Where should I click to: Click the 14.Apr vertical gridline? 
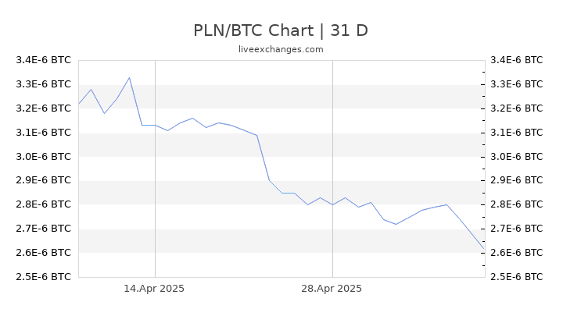click(155, 169)
